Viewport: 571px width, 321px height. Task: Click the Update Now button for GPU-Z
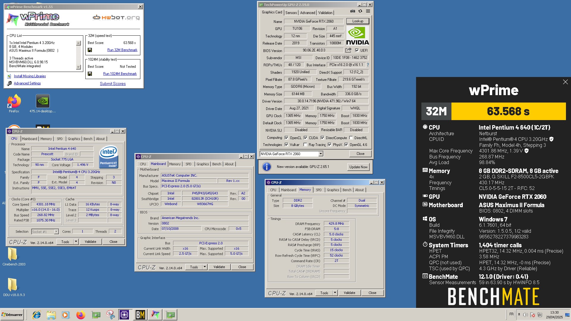click(x=358, y=167)
